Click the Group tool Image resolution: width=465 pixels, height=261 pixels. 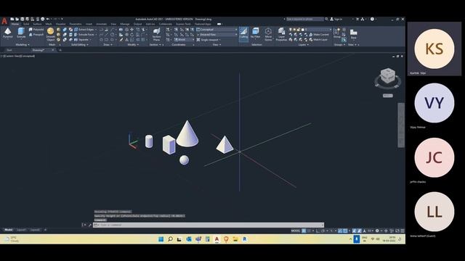click(x=337, y=33)
